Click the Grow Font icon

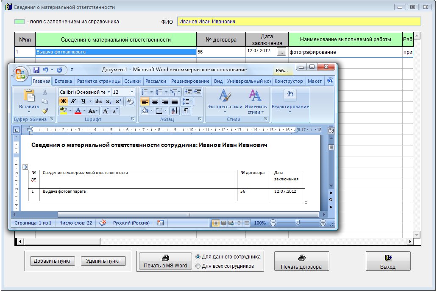pyautogui.click(x=106, y=111)
